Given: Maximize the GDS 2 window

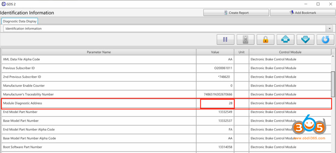Looking at the screenshot, I should pos(318,4).
